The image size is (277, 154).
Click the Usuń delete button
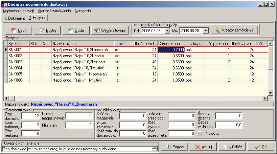[x=19, y=30]
